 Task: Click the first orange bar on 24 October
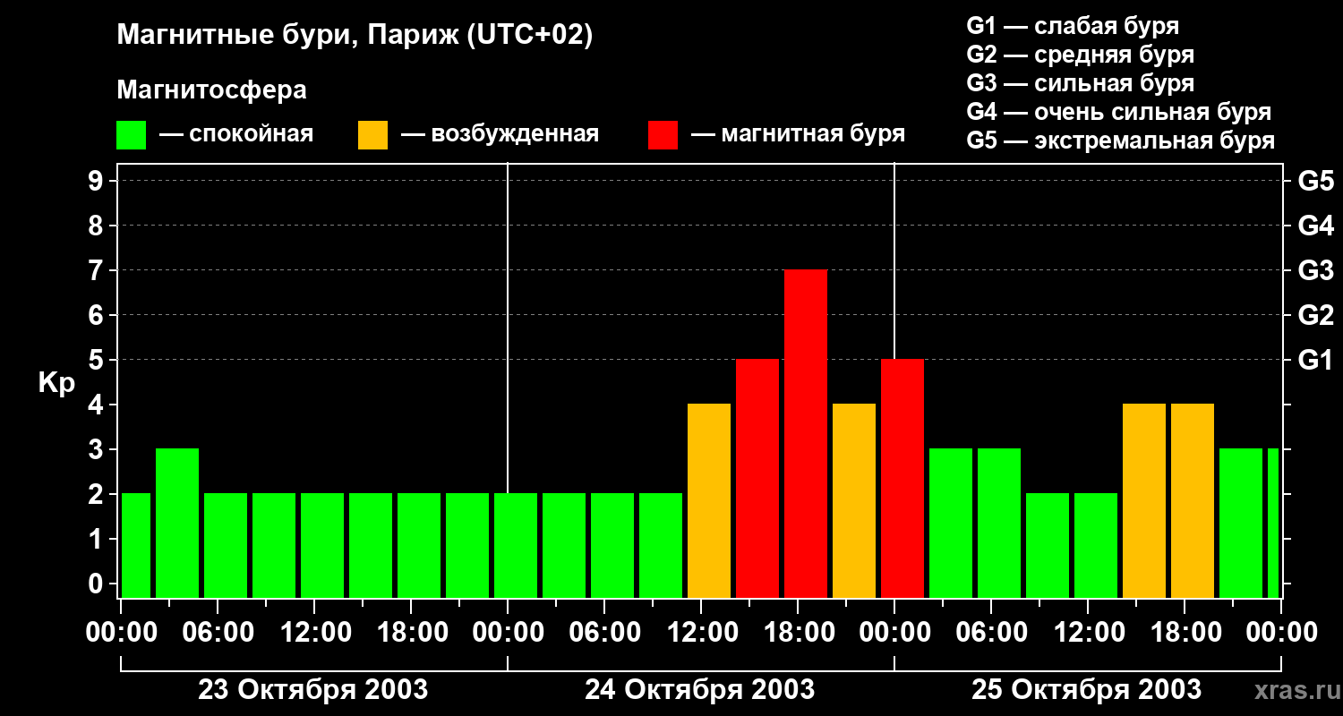[x=708, y=500]
